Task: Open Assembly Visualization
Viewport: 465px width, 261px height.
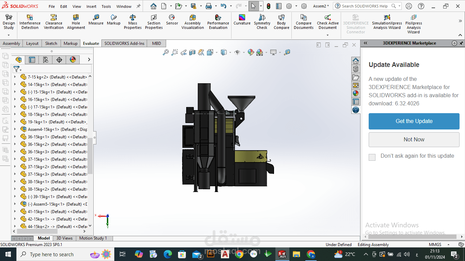Action: pos(193,22)
